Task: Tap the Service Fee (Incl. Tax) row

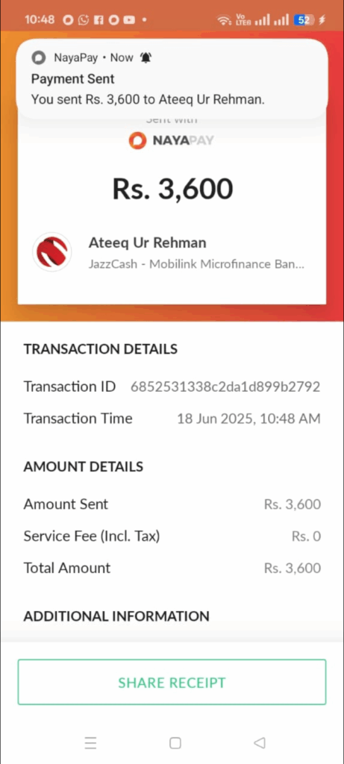Action: [x=172, y=536]
